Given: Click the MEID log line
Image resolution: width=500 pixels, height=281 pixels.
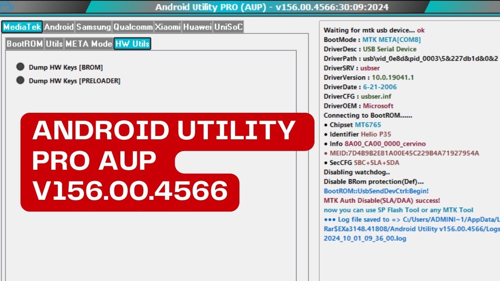Looking at the screenshot, I should point(402,153).
